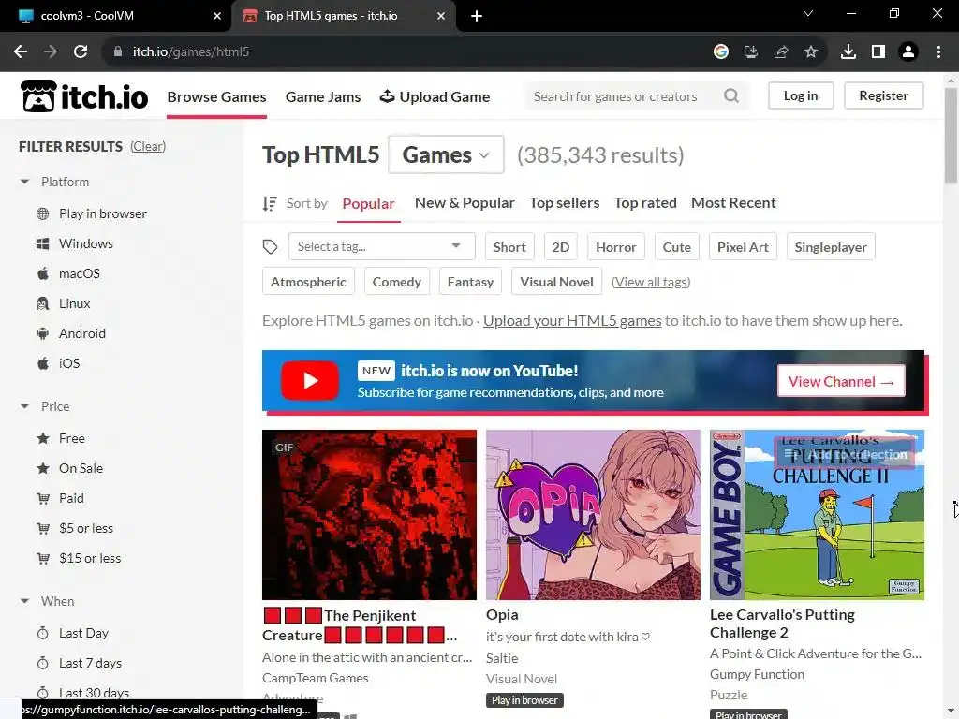
Task: Select the Cute tag
Action: tap(676, 246)
